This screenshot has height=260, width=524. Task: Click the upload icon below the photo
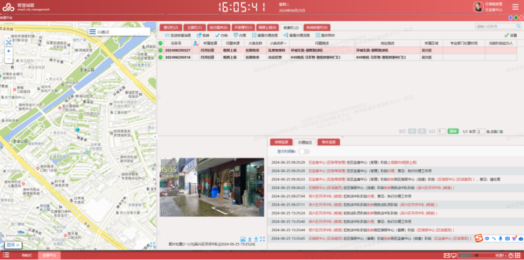[250, 240]
